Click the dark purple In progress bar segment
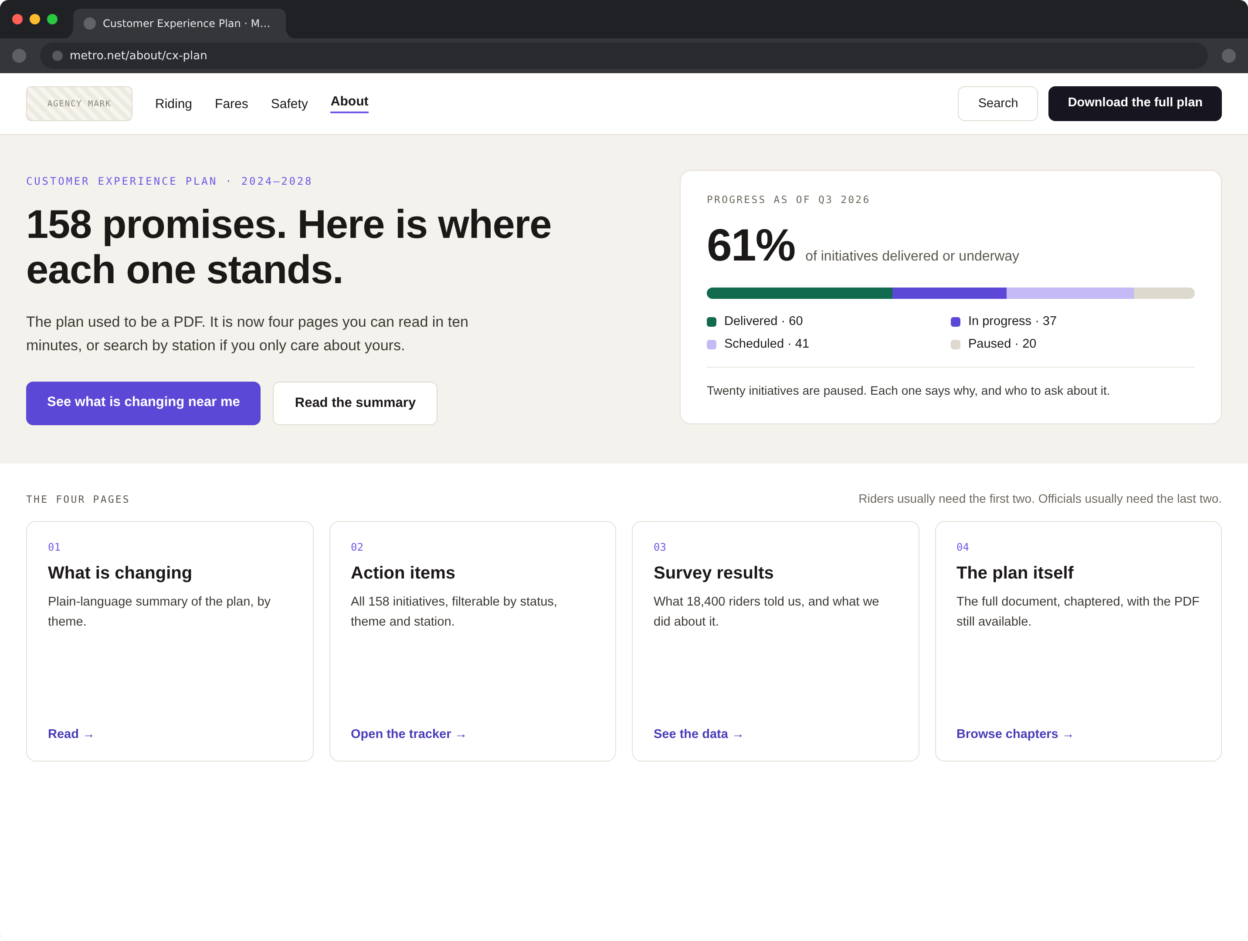The width and height of the screenshot is (1248, 941). pos(949,293)
